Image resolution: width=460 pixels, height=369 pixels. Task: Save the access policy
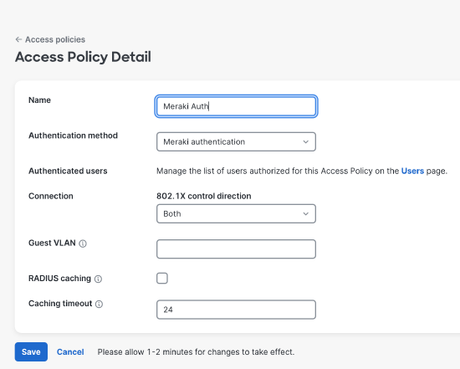[x=31, y=351]
